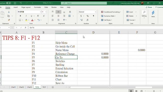
Task: Toggle Italic formatting
Action: pyautogui.click(x=26, y=16)
